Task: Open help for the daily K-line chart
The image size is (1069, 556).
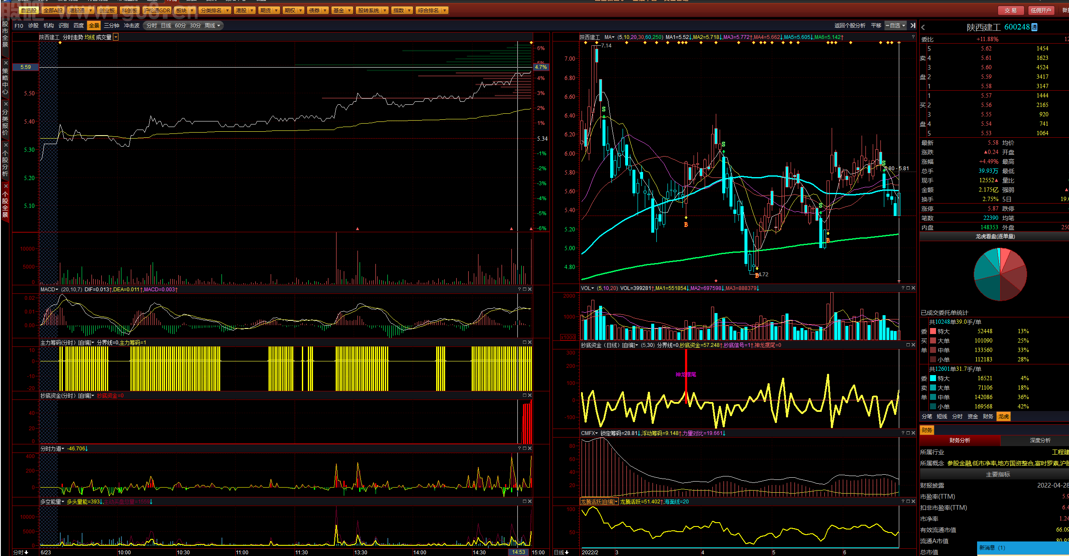Action: (913, 37)
